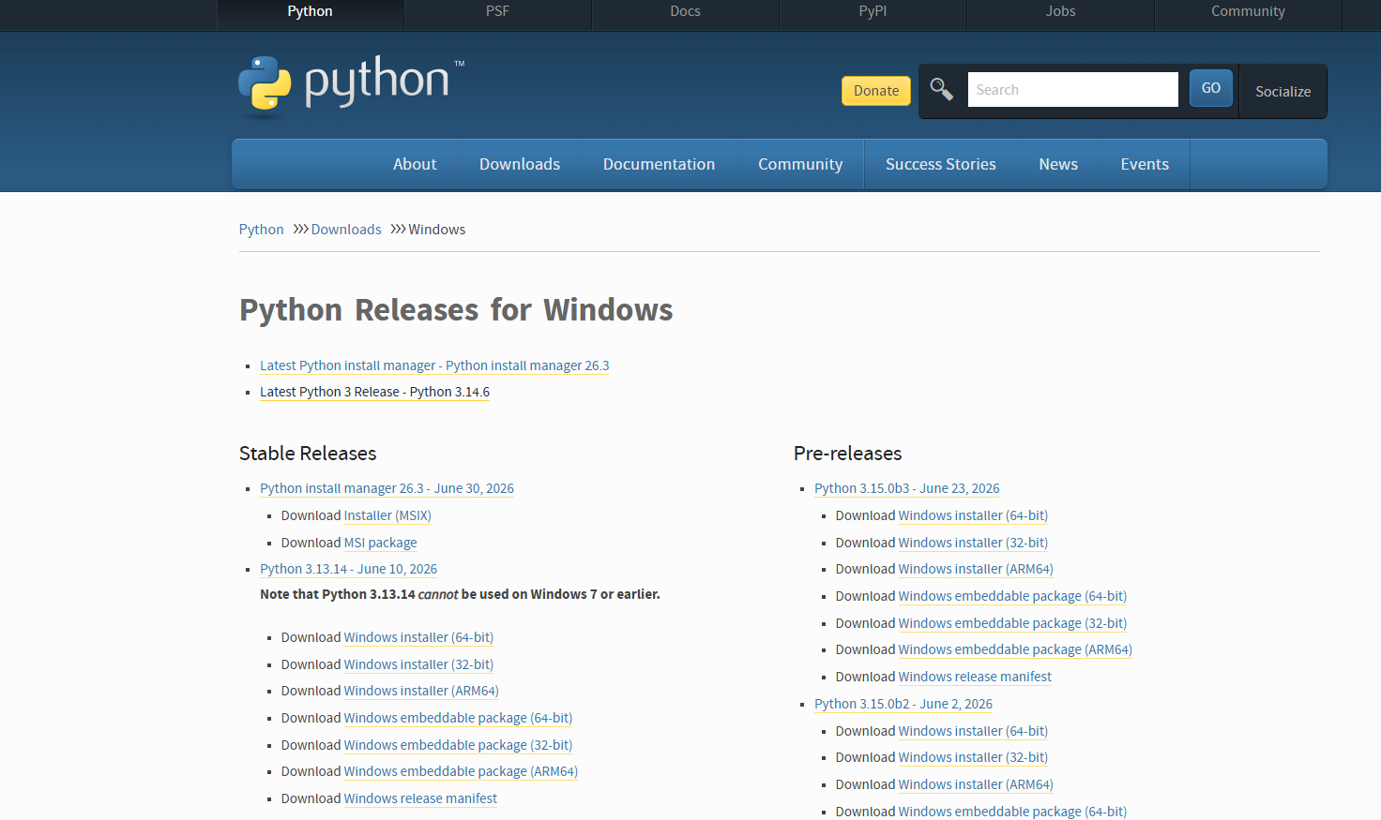Download 3.13.14 Windows installer (64-bit)

[x=418, y=637]
